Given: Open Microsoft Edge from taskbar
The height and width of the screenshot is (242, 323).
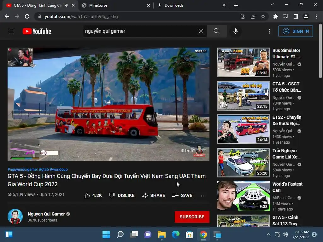Looking at the screenshot, I should [175, 234].
